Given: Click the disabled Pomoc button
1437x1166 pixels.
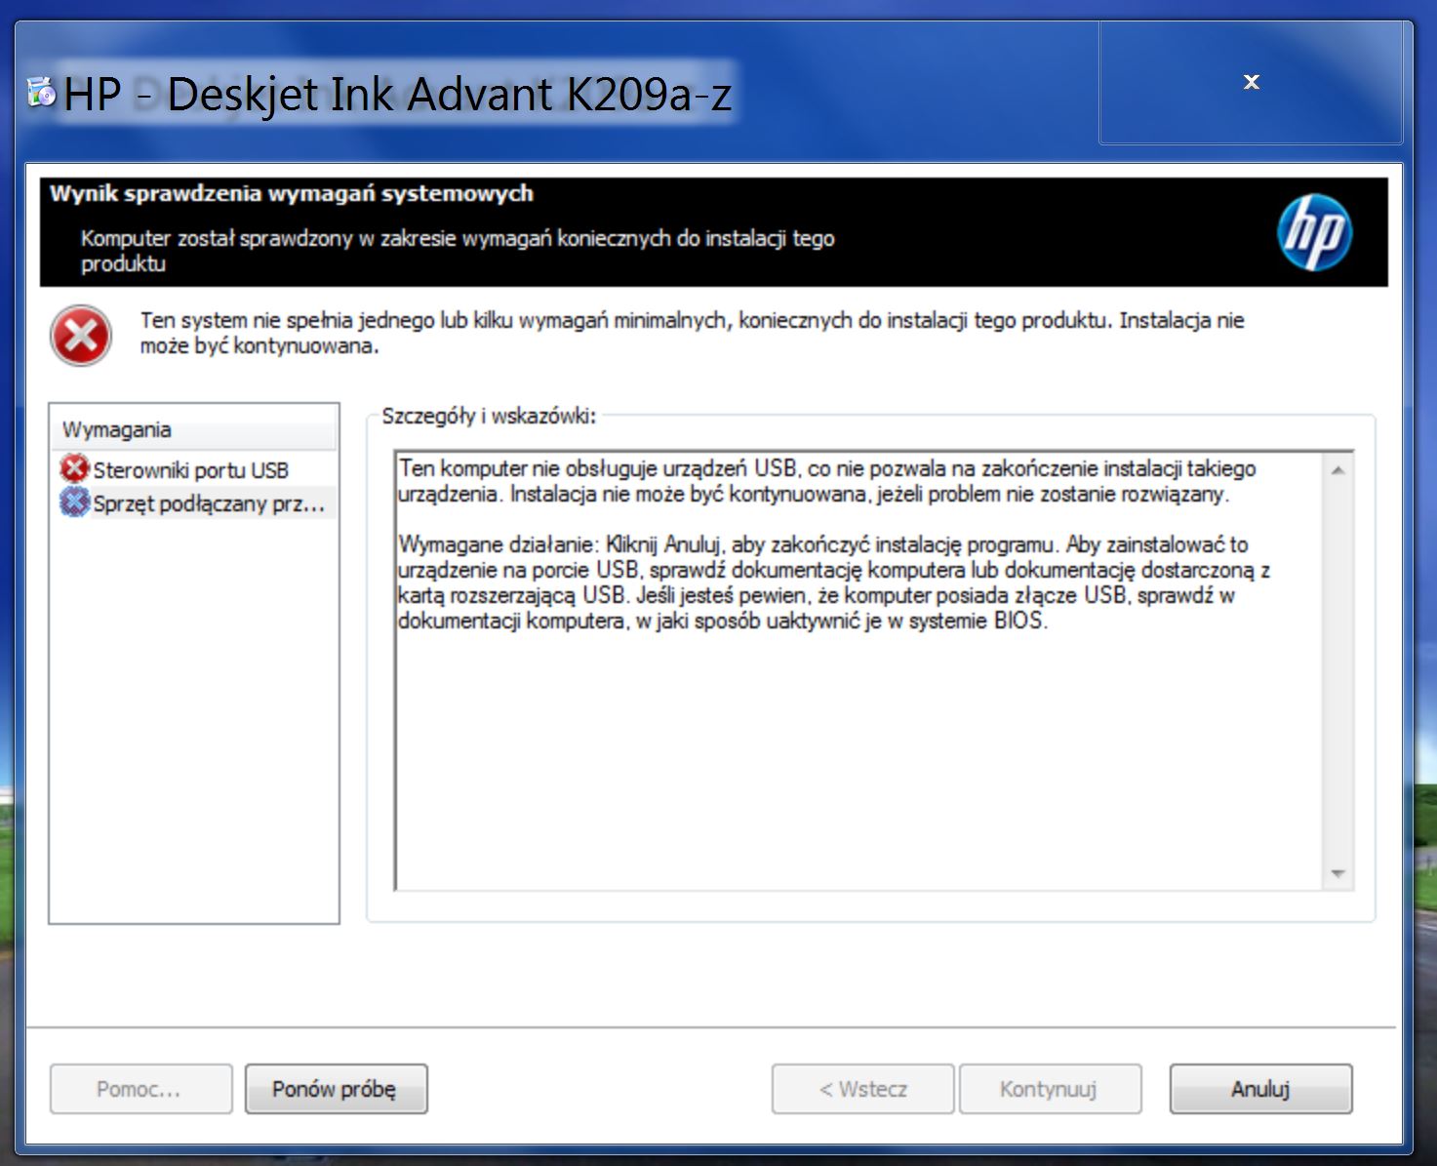Looking at the screenshot, I should coord(140,1089).
